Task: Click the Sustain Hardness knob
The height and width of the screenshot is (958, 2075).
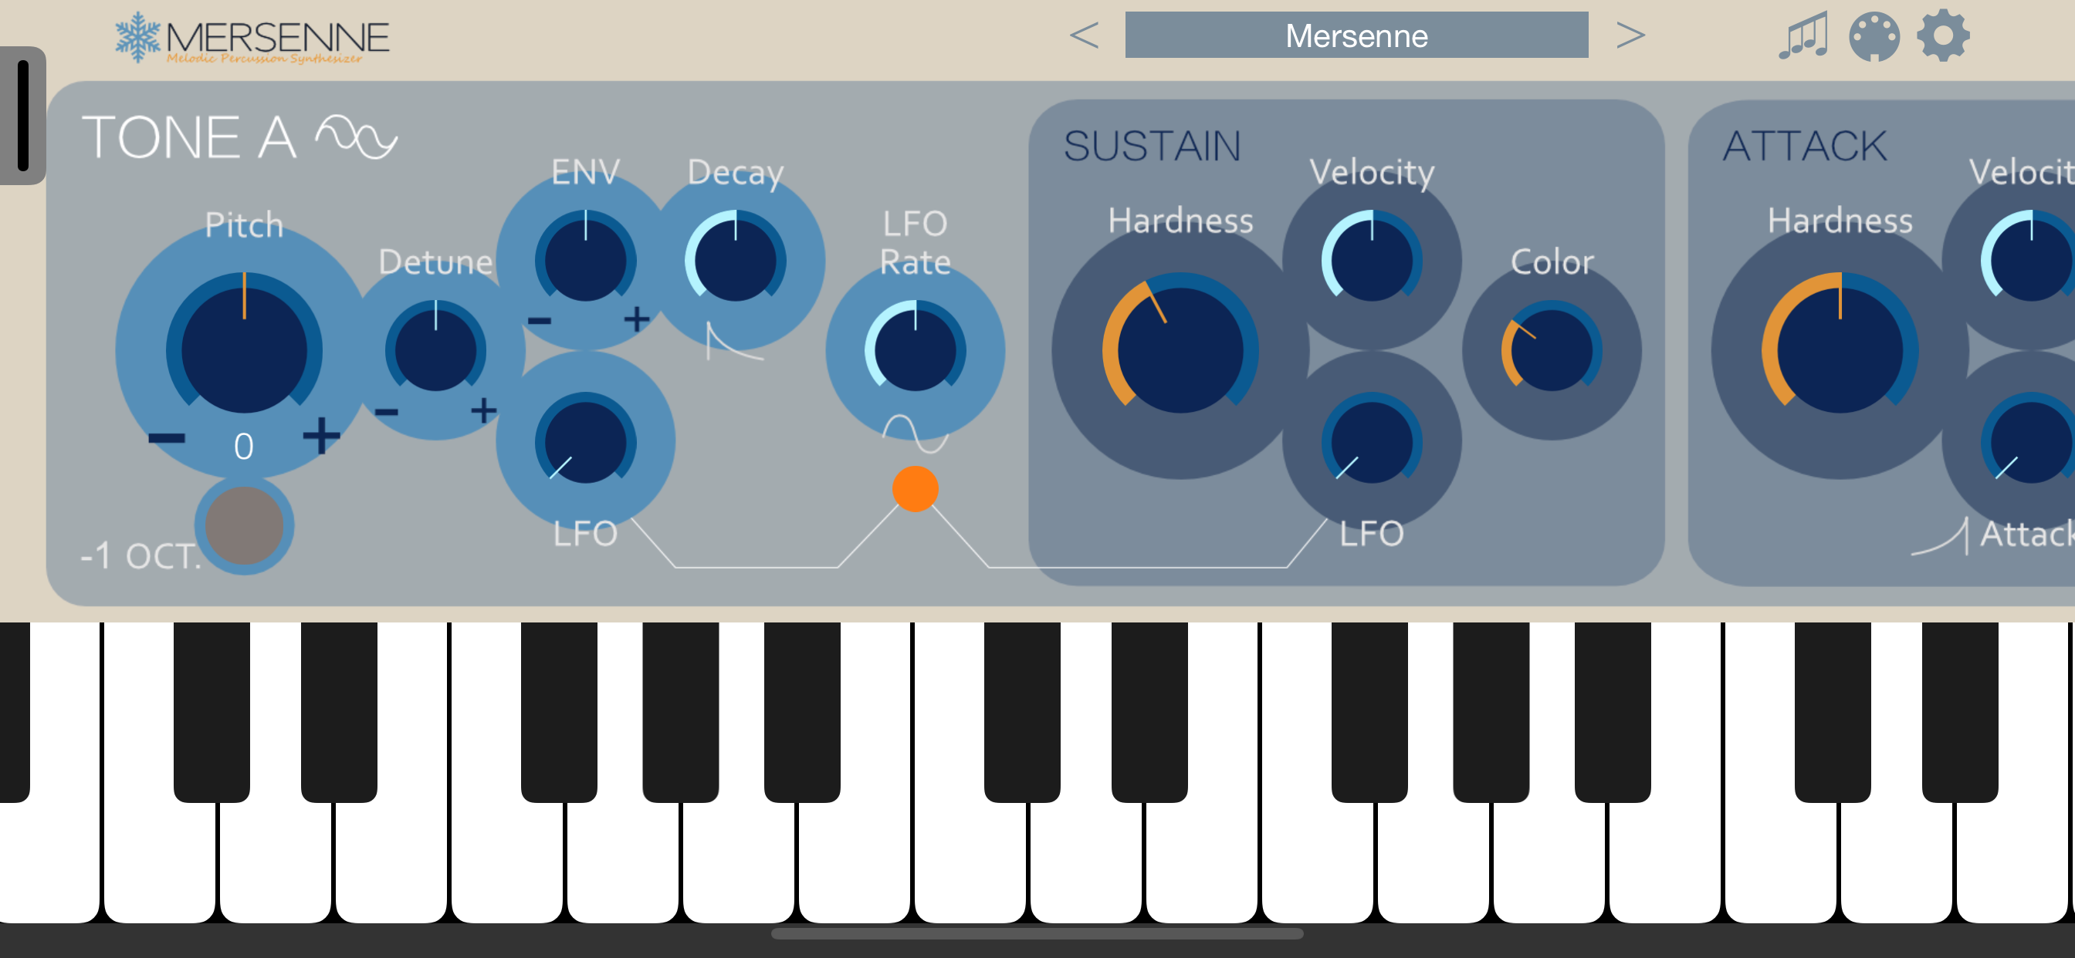Action: tap(1180, 350)
